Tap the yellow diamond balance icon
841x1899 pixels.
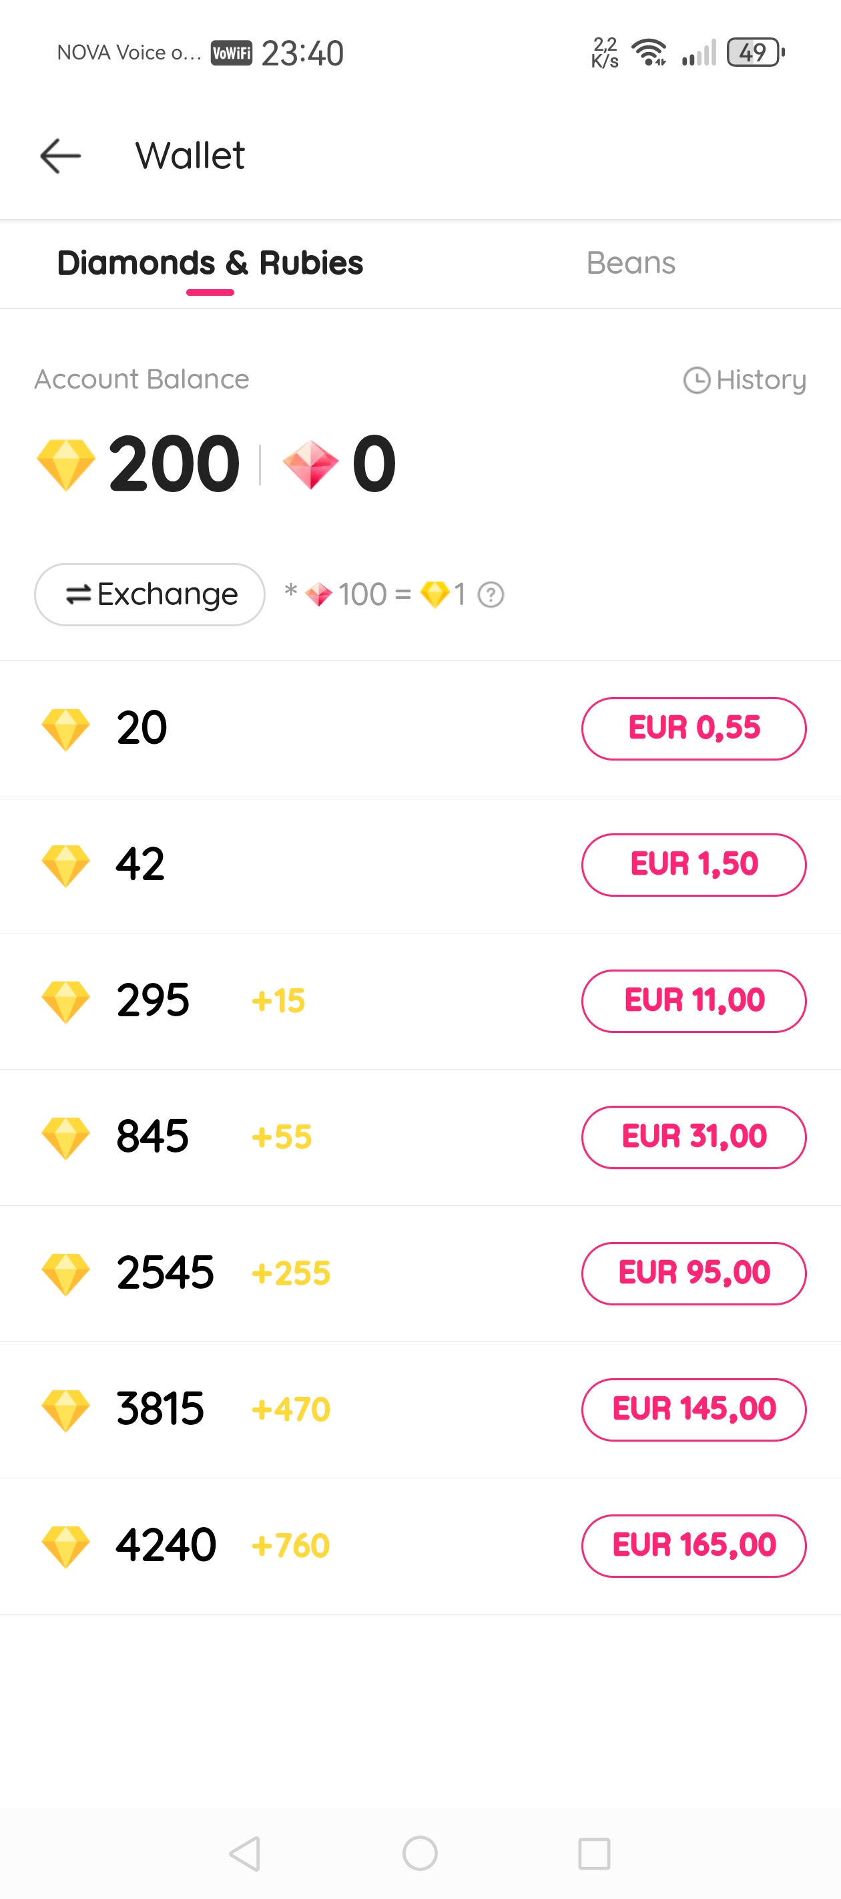[x=66, y=465]
